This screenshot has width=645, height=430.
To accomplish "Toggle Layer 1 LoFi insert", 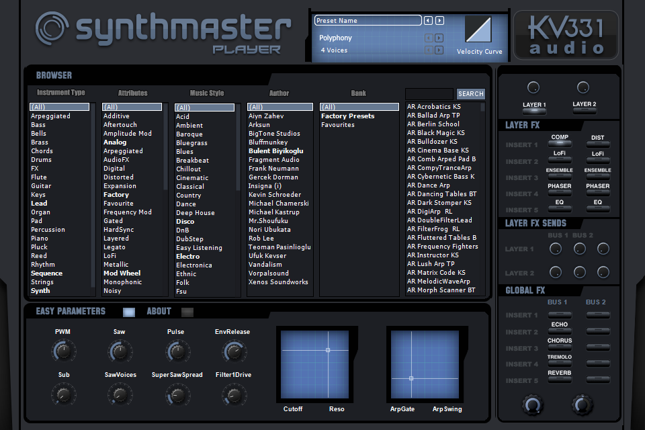I will coord(560,160).
